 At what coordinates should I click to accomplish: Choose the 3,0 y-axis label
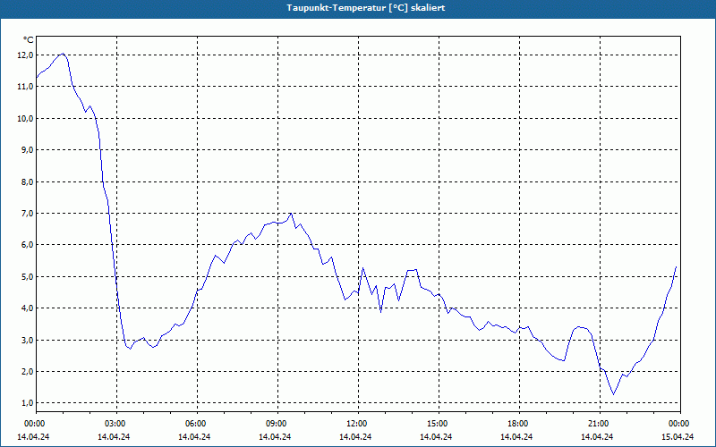tap(28, 341)
